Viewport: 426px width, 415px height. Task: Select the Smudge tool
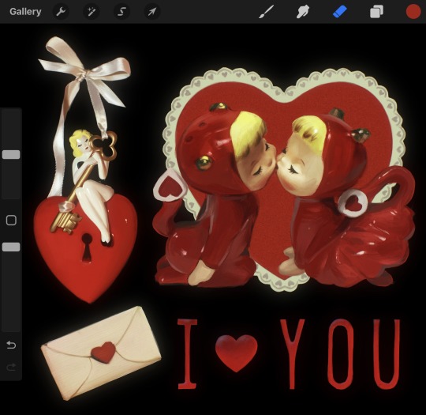[x=303, y=12]
